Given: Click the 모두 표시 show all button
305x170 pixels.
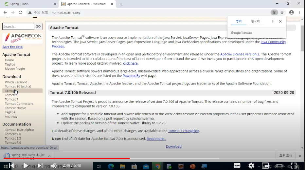Looking at the screenshot, I should (286, 156).
